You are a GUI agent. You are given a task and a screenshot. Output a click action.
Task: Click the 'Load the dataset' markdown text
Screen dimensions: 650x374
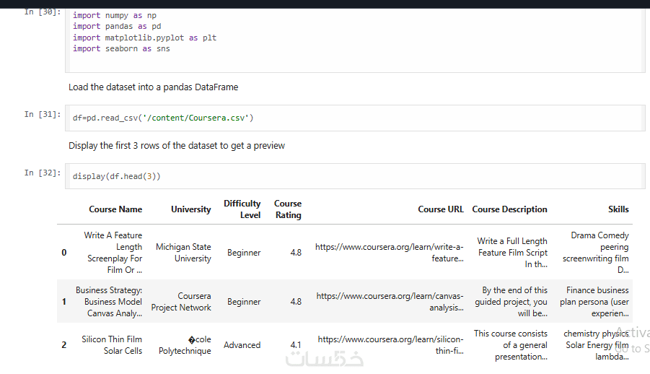[x=153, y=87]
